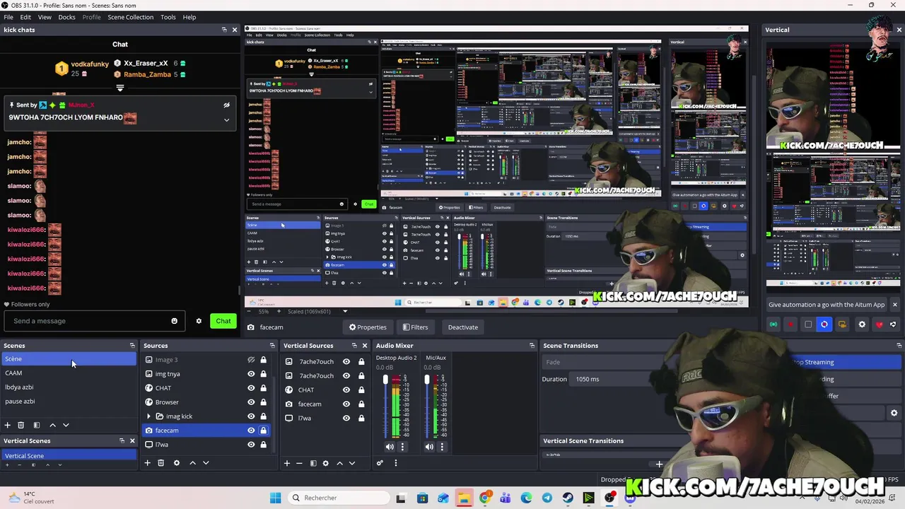Expand chat leaderboard arrow
Screen dimensions: 905x509
[x=120, y=88]
